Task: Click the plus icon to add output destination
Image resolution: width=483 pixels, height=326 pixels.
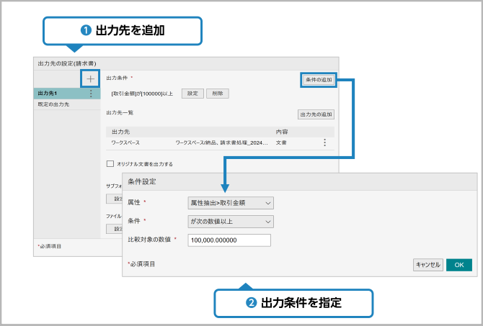Action: point(90,79)
